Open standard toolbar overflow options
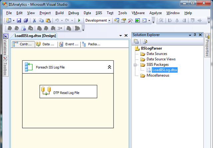This screenshot has width=213, height=148. (x=153, y=22)
